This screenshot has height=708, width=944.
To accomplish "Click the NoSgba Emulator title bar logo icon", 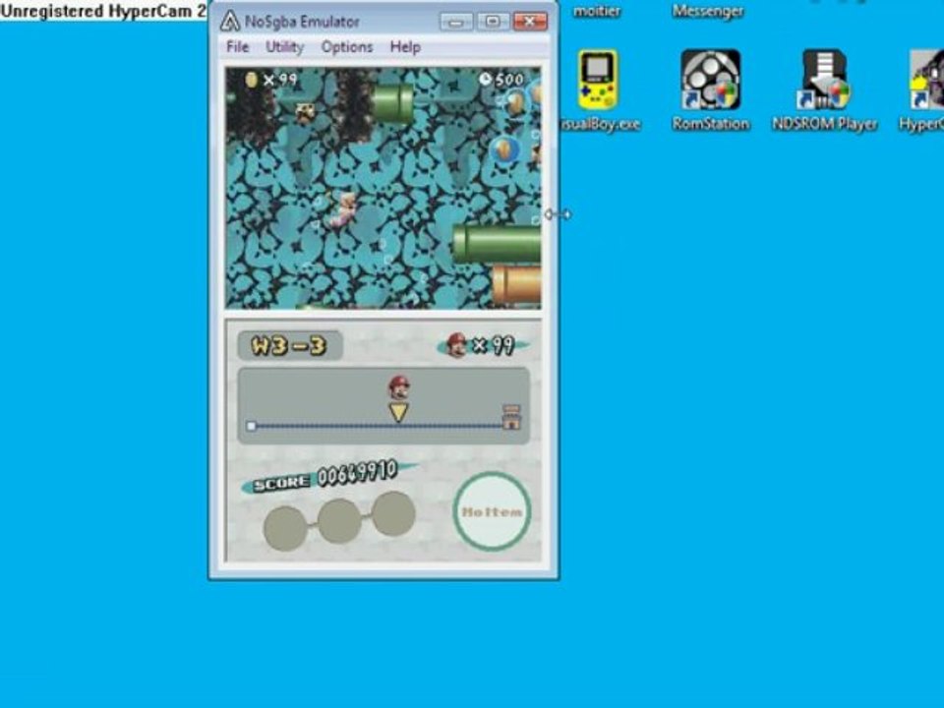I will (229, 22).
